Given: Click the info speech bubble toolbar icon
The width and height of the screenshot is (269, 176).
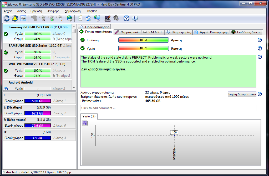Looking at the screenshot, I should click(x=135, y=18).
